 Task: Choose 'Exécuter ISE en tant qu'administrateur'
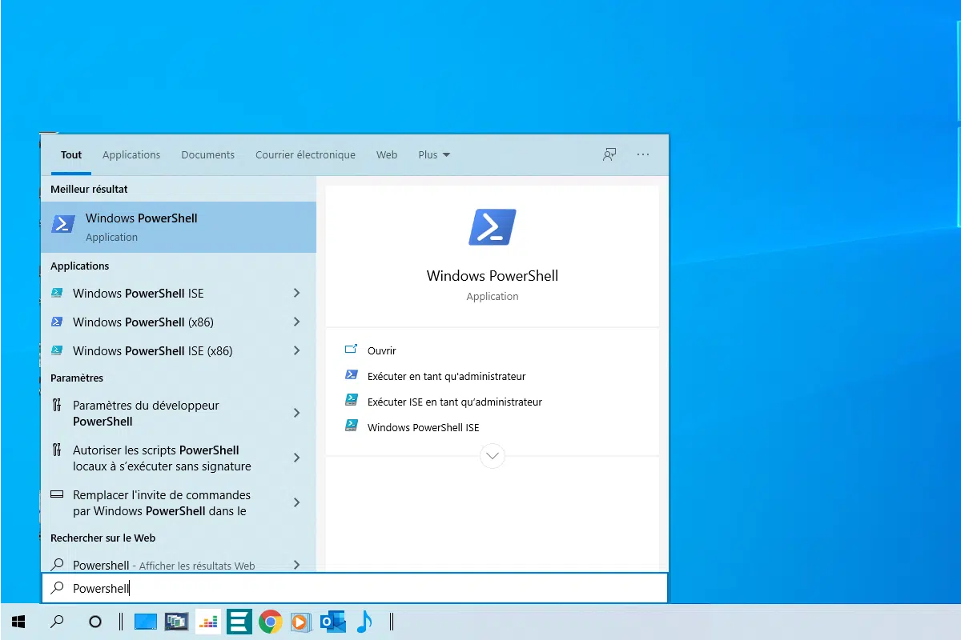(455, 402)
